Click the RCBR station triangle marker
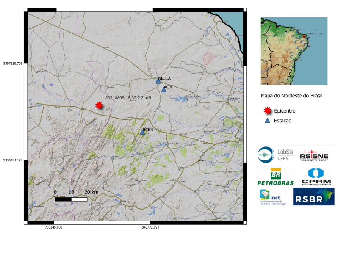This screenshot has height=254, width=360. (x=142, y=132)
